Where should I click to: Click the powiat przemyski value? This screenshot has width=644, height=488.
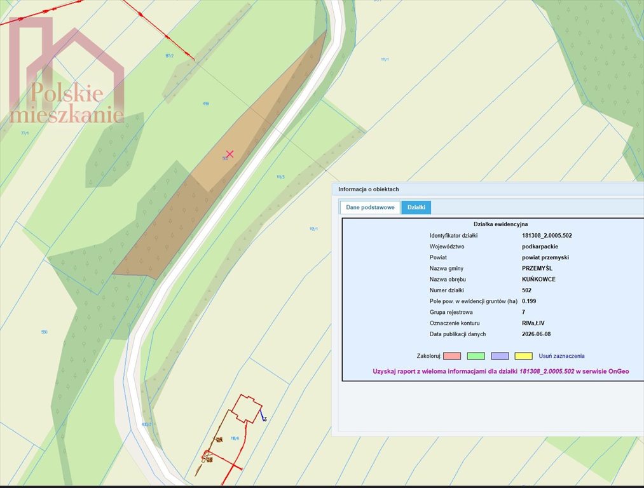[x=545, y=258]
